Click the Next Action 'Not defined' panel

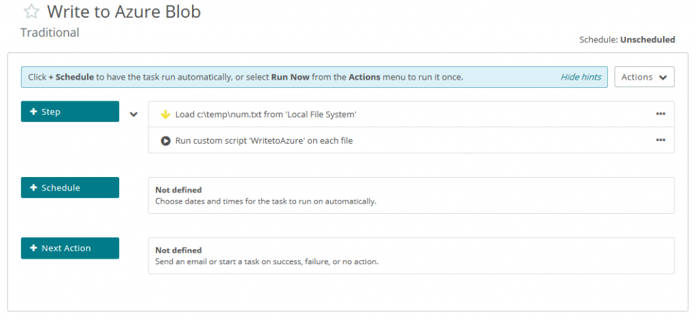(410, 255)
